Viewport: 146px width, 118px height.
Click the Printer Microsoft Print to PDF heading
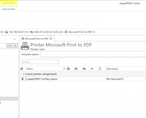coord(61,45)
